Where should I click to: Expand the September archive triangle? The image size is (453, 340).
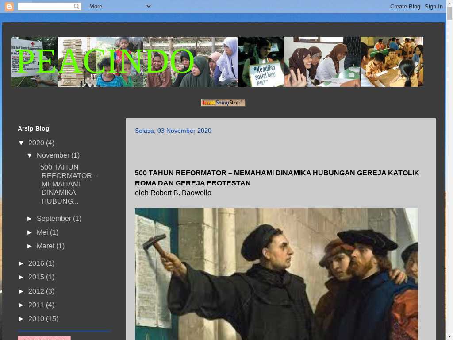point(30,219)
